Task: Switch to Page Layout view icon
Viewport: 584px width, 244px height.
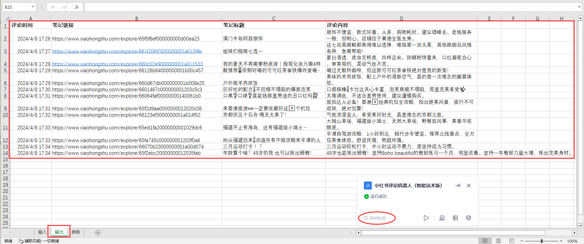Action: click(498, 241)
